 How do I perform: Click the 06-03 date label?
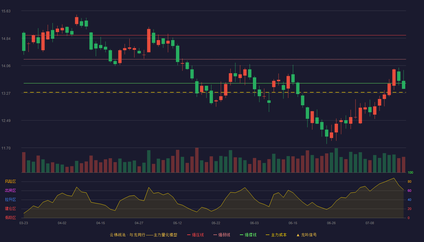[254, 223]
